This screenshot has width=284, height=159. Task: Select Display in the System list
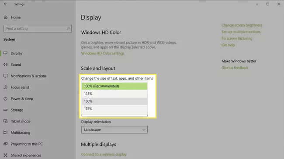(17, 53)
